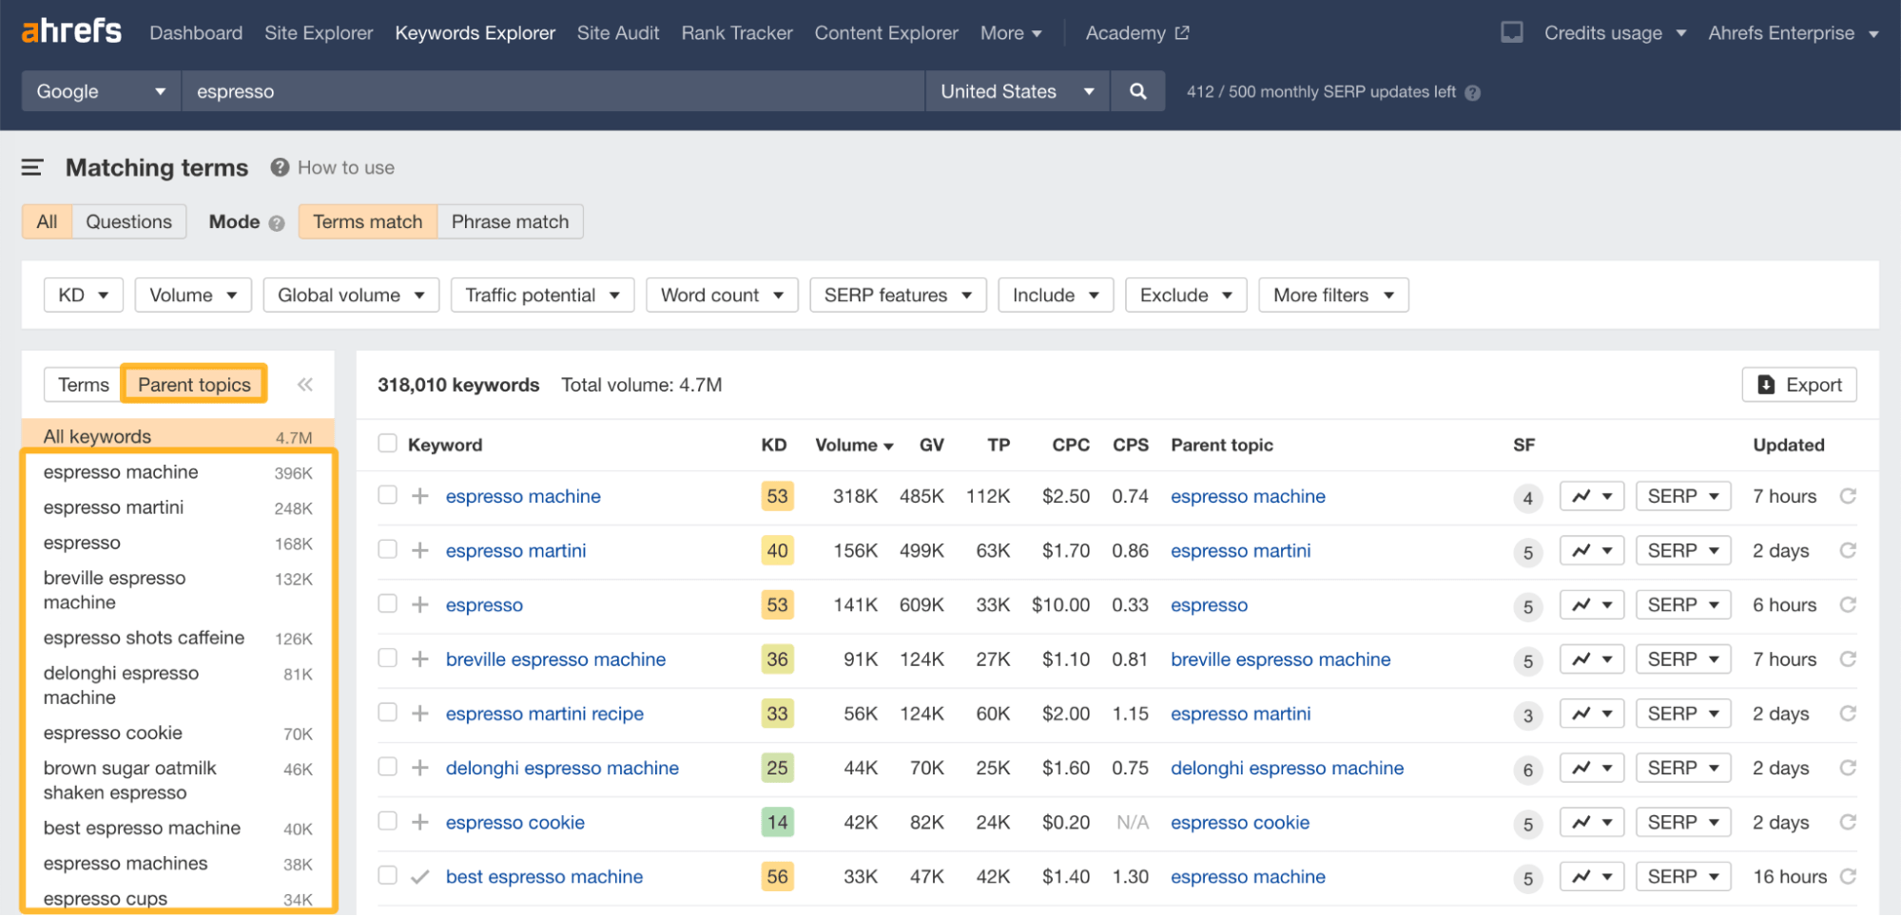The width and height of the screenshot is (1901, 916).
Task: Click the search magnifying glass icon
Action: [1137, 91]
